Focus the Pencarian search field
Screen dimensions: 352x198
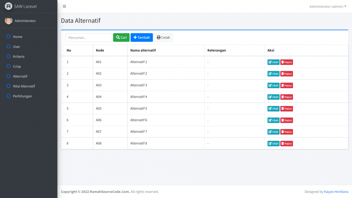pyautogui.click(x=89, y=38)
